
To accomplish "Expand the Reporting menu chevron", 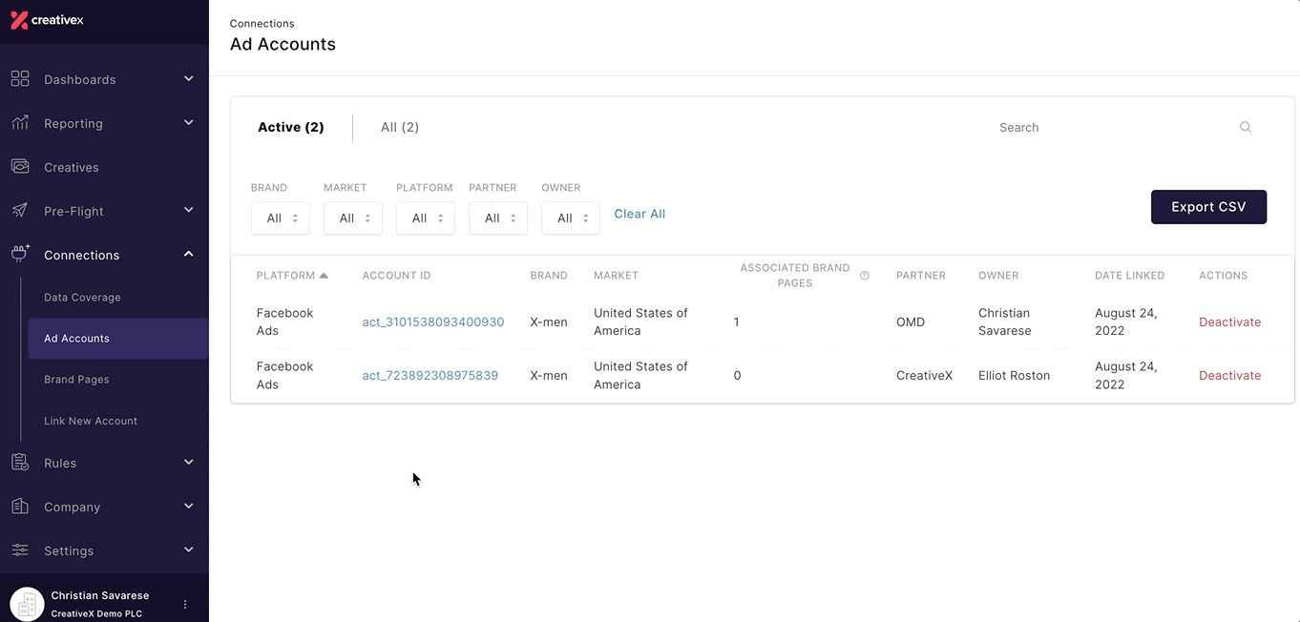I will click(188, 122).
